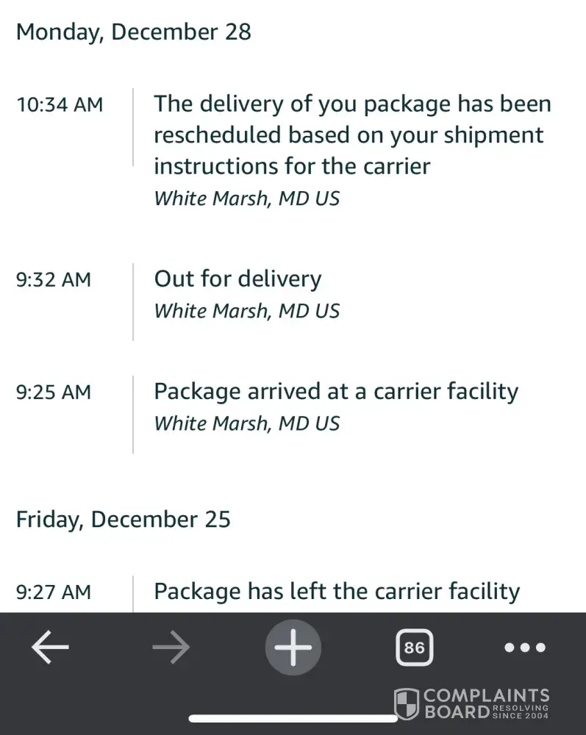Tap White Marsh location under Package arrived
The width and height of the screenshot is (586, 735).
tap(246, 423)
